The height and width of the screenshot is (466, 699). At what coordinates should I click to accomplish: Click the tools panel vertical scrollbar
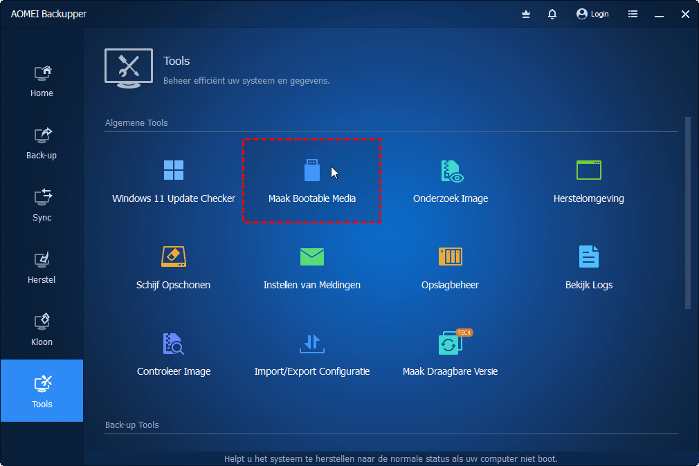(x=687, y=212)
